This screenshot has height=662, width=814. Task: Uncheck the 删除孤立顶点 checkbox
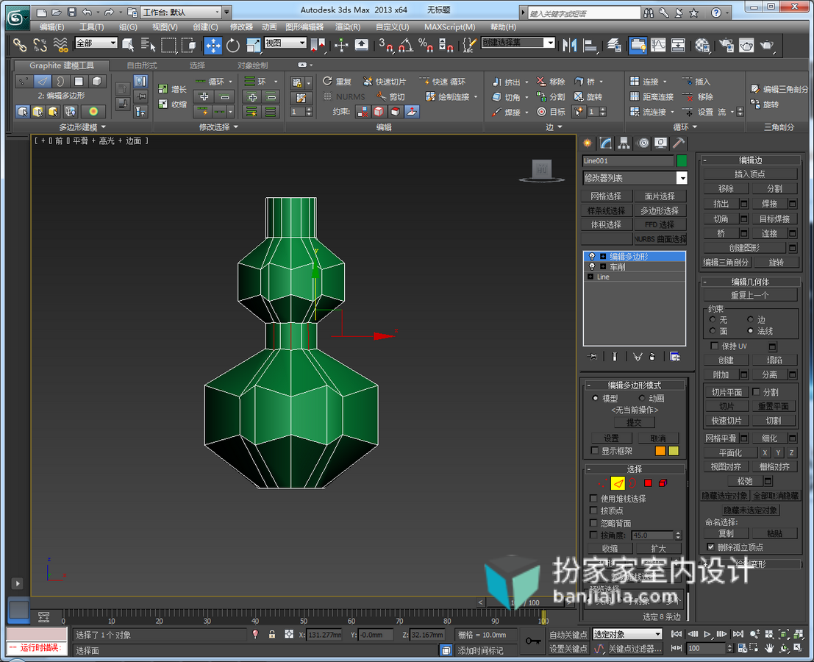pyautogui.click(x=711, y=547)
